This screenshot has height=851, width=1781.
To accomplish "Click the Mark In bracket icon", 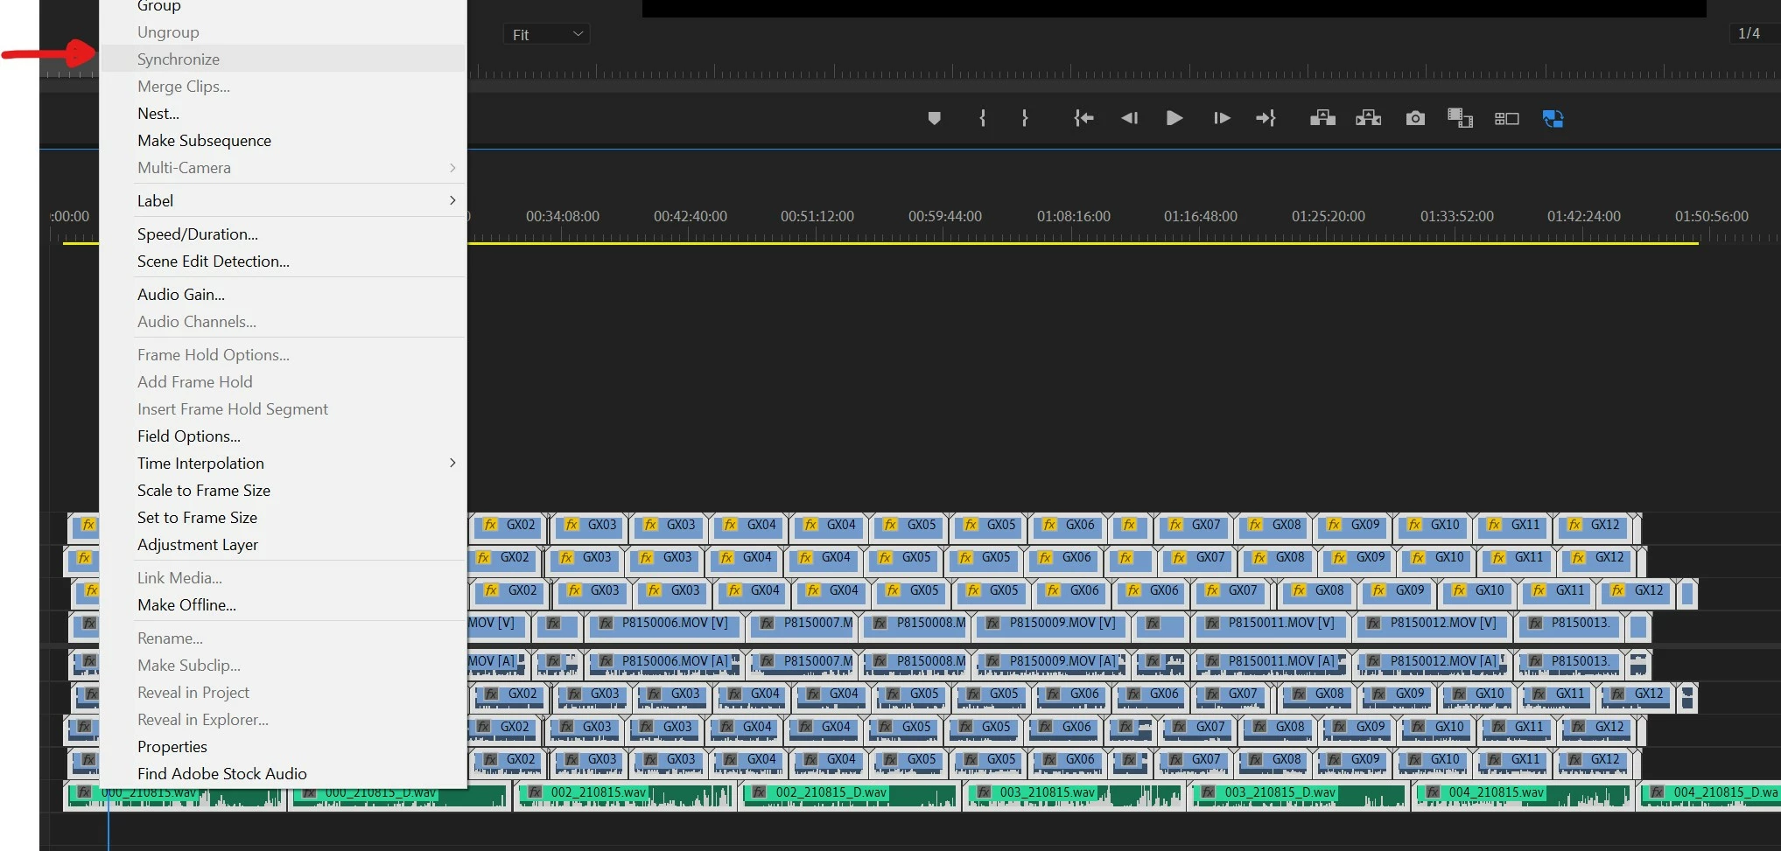I will click(x=983, y=118).
